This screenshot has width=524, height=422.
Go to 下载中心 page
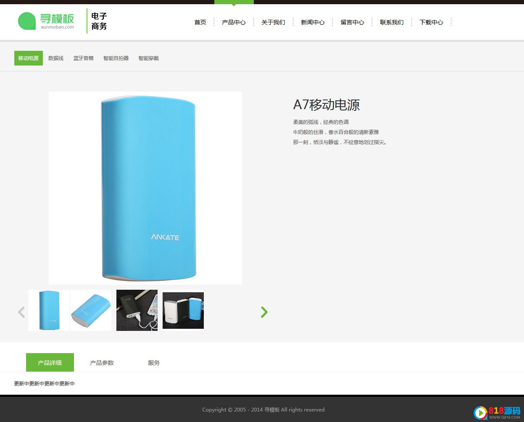coord(432,22)
